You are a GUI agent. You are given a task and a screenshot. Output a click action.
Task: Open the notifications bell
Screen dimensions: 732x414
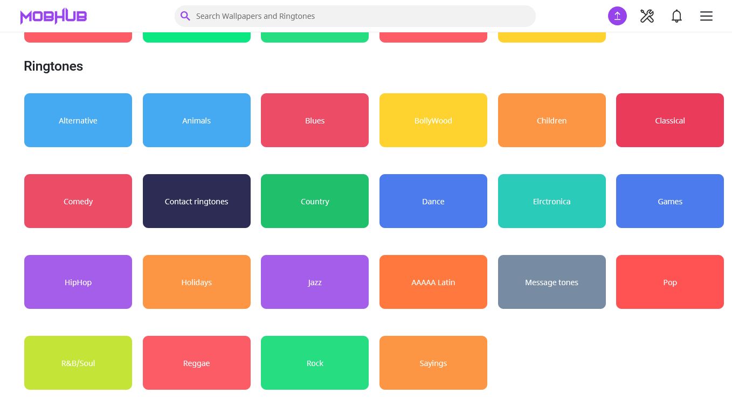[x=676, y=16]
